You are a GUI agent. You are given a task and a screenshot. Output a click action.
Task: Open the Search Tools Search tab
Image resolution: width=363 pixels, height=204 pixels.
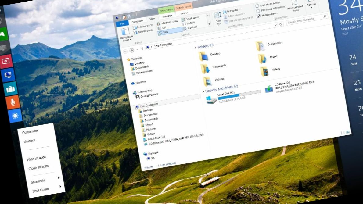[184, 13]
